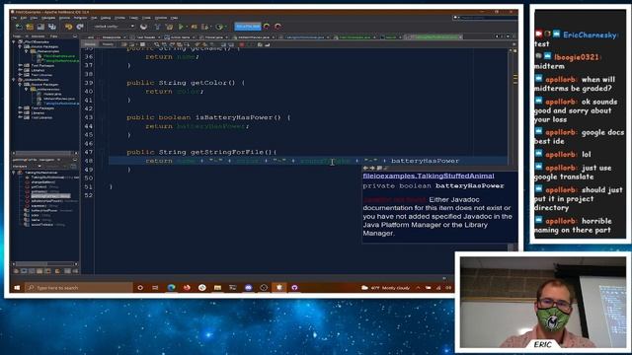Click the Cortana circle icon on the taskbar
This screenshot has width=632, height=355.
coord(140,287)
